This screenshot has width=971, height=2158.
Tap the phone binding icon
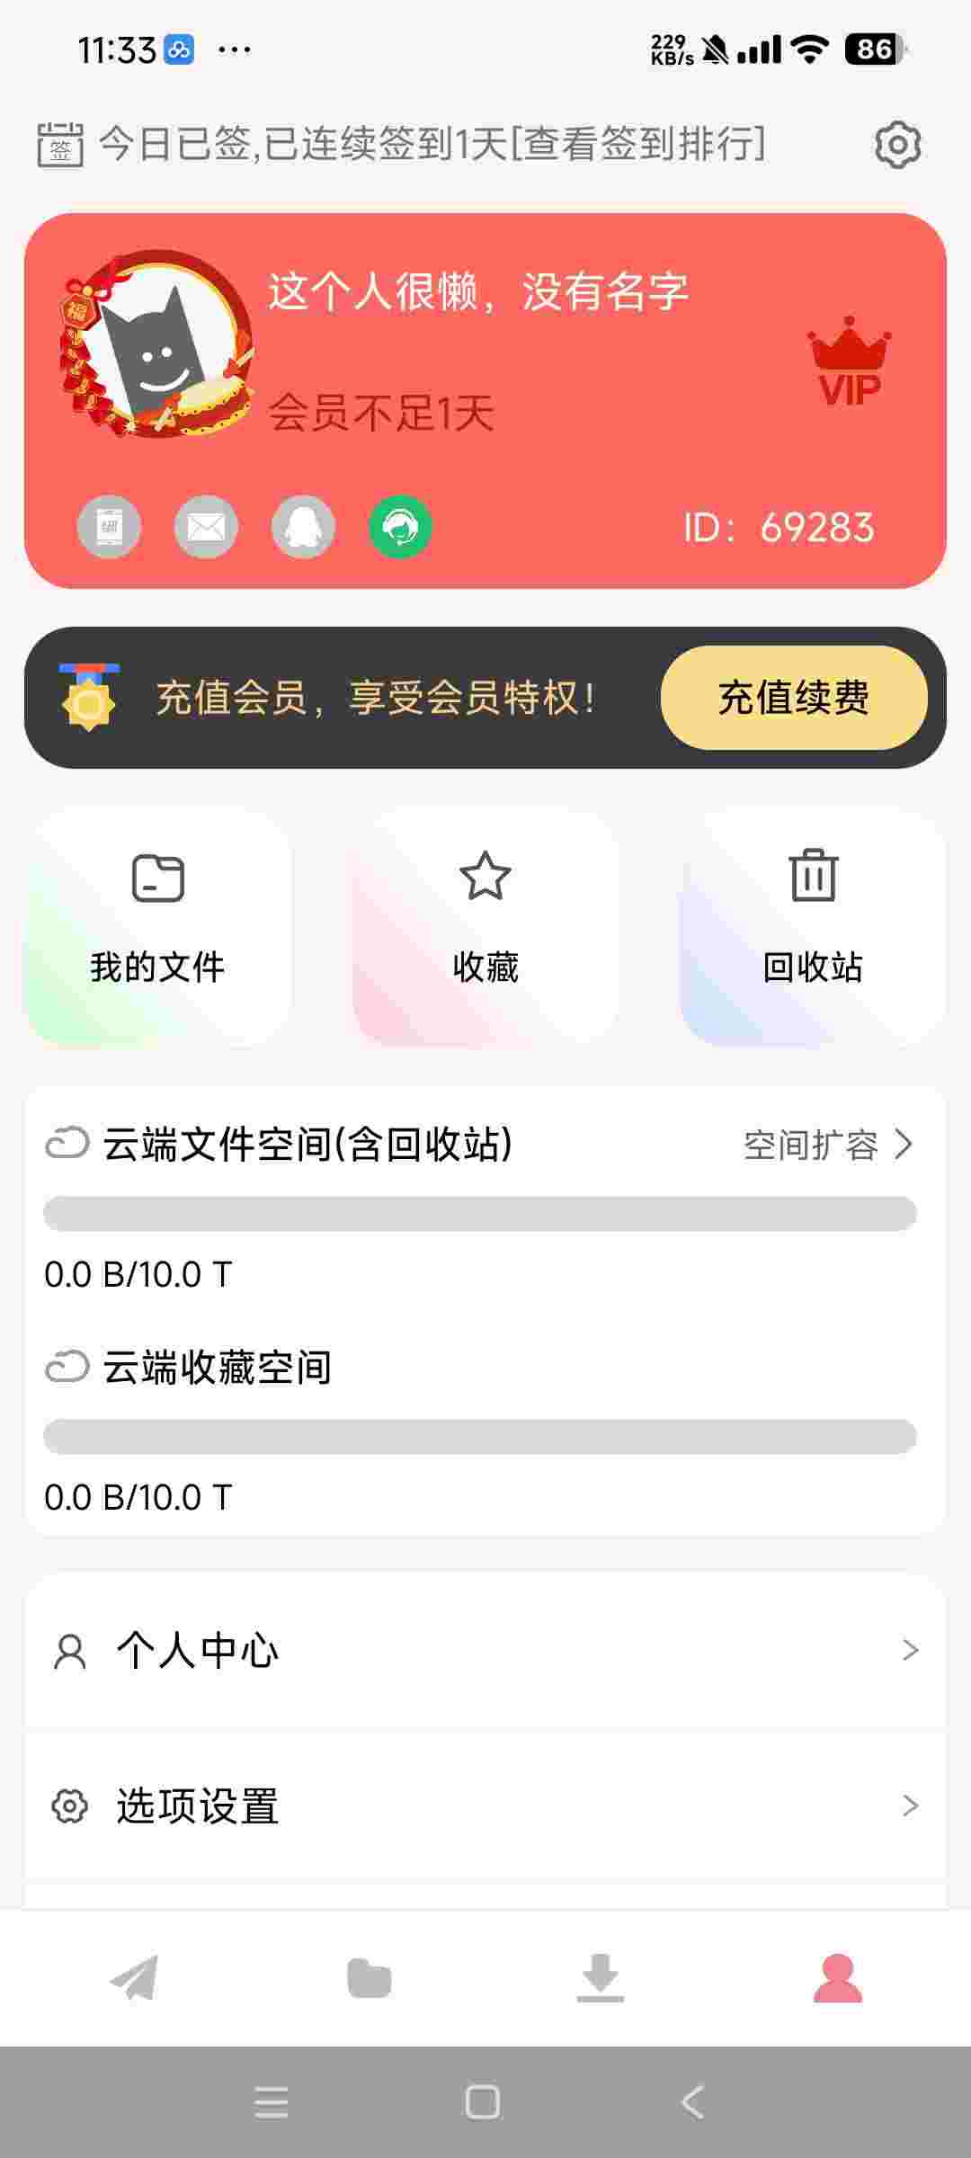click(110, 527)
